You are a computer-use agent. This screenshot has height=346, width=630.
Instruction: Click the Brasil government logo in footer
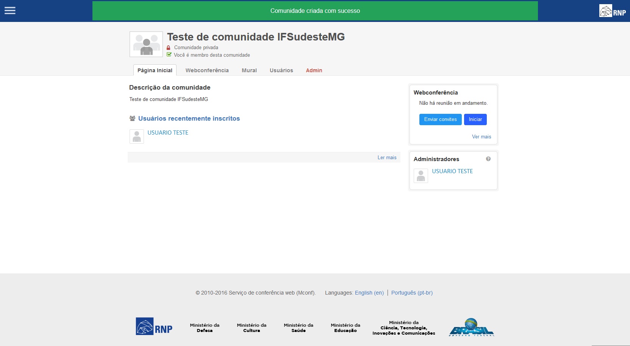471,327
